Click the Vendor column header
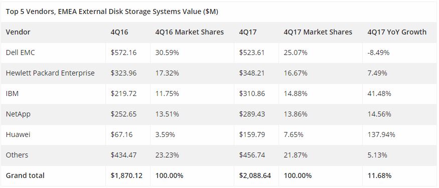This screenshot has width=439, height=188. [x=18, y=32]
